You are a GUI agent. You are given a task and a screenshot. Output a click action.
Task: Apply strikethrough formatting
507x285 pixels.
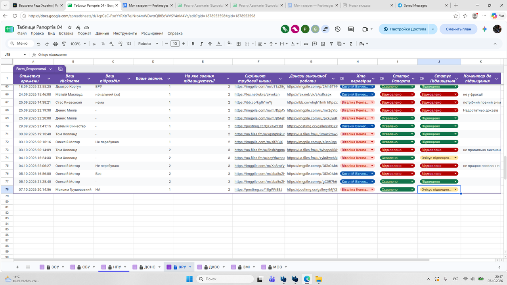(210, 44)
